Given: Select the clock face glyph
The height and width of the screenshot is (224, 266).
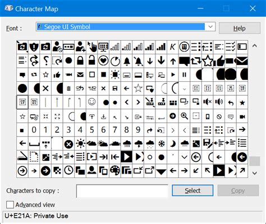Looking at the screenshot, I should click(x=68, y=171).
